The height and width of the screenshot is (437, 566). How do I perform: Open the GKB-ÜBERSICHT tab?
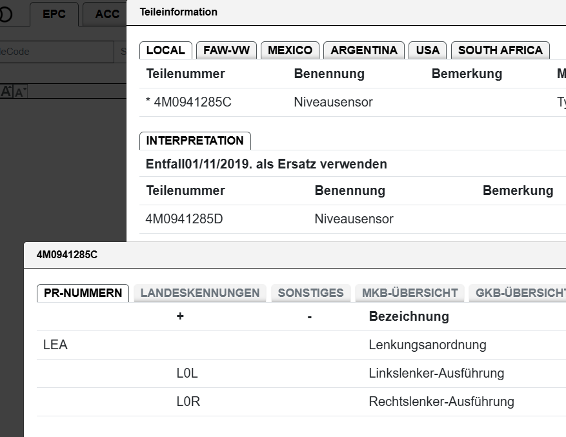tap(518, 293)
